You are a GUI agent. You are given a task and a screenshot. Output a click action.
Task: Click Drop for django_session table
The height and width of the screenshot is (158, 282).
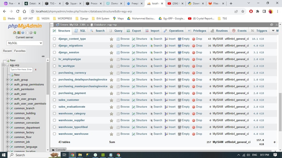coord(197,52)
